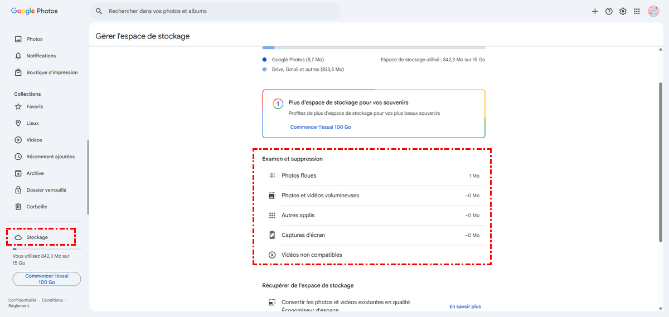The image size is (669, 317).
Task: Open Photos et vidéos volumineuses row
Action: click(x=374, y=196)
